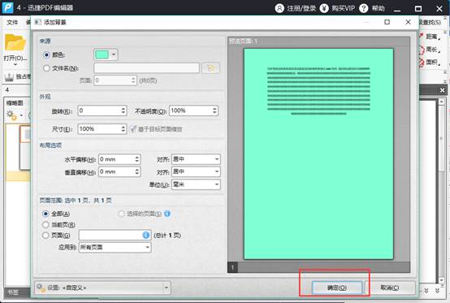Toggle 基于目标页面缩放 checkbox
The width and height of the screenshot is (450, 303).
tap(132, 129)
